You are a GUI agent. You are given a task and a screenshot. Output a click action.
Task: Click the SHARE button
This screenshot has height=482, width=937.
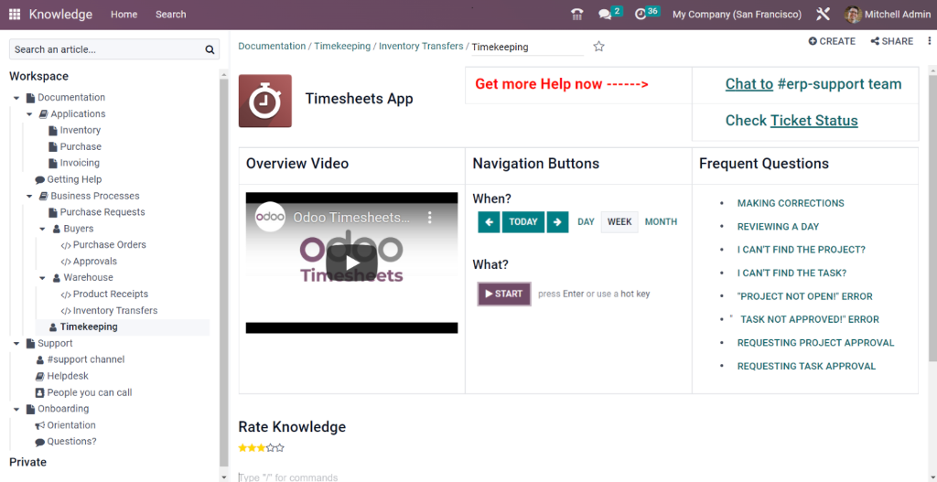pos(891,41)
